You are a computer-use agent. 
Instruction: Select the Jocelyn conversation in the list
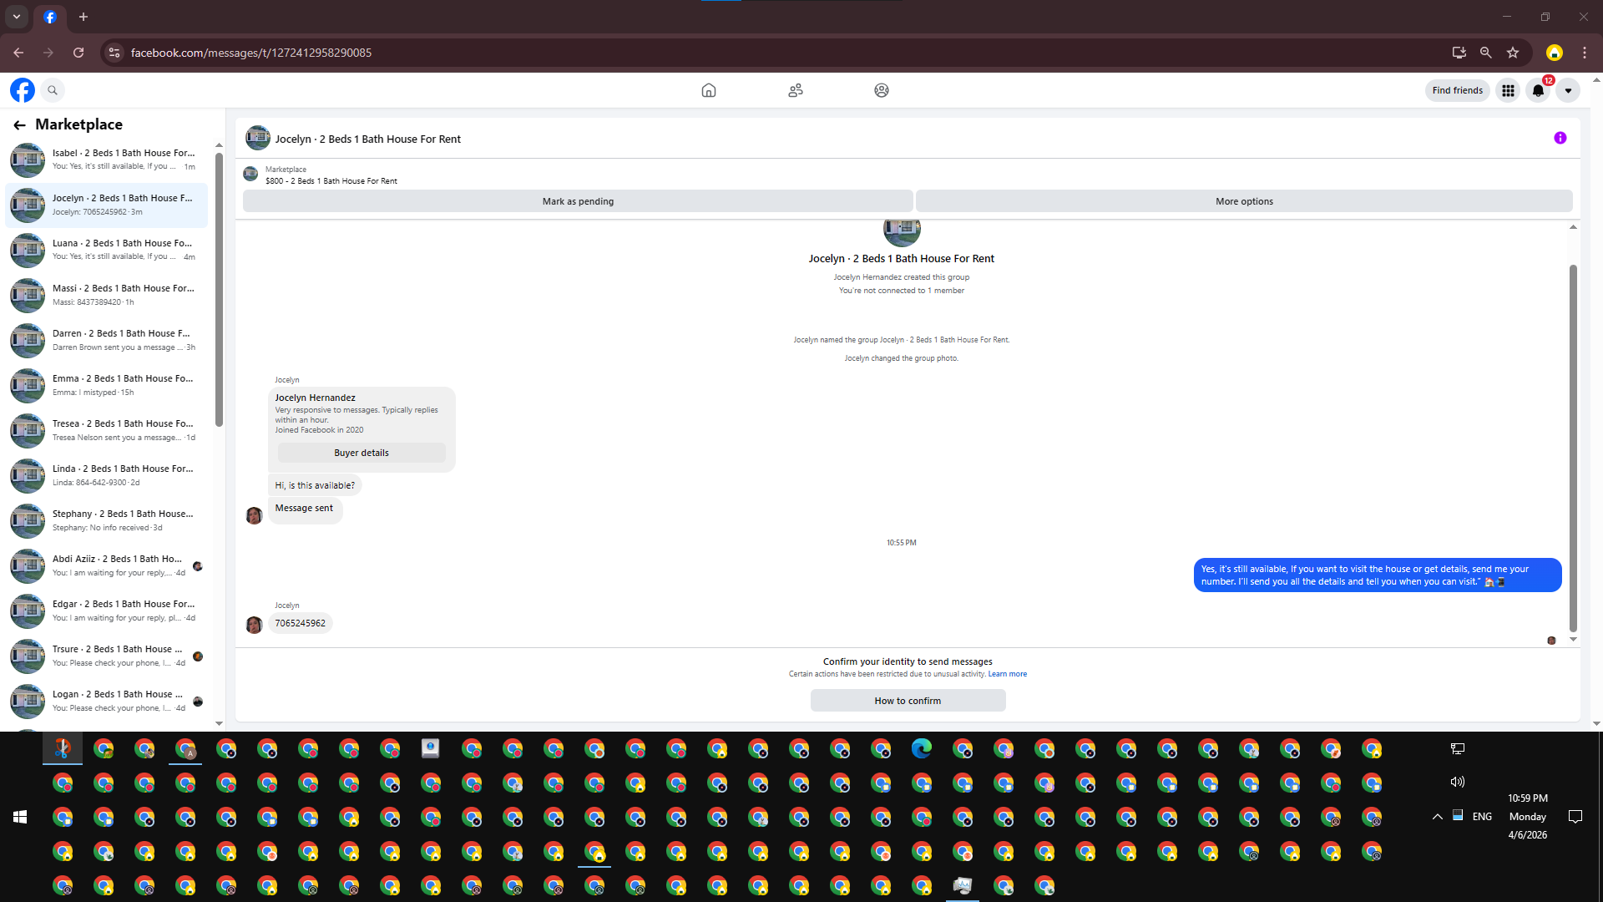pyautogui.click(x=107, y=205)
